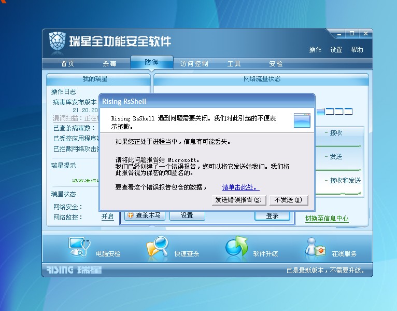
Task: Select the 防御 tab
Action: [x=152, y=62]
